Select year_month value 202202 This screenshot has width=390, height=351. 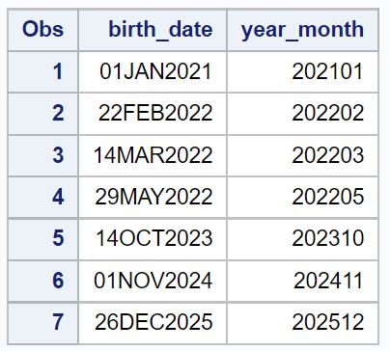(x=302, y=114)
